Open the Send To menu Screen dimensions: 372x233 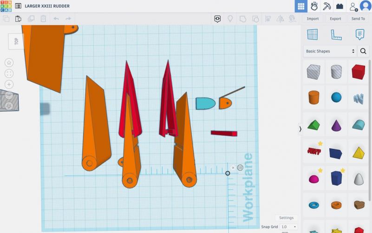358,19
